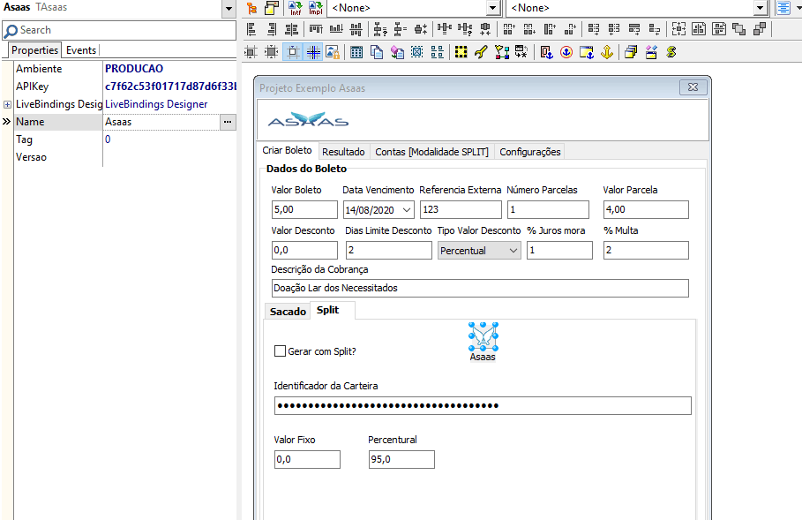Screen dimensions: 802x520
Task: Click the Descrição da Cobrança text field
Action: click(480, 288)
